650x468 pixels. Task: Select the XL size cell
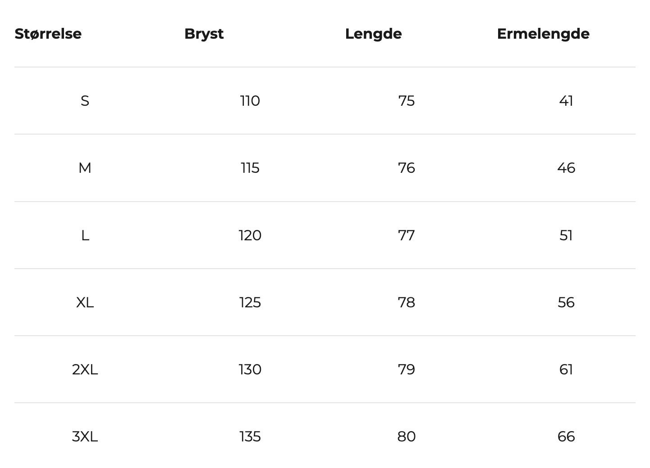[x=85, y=302]
